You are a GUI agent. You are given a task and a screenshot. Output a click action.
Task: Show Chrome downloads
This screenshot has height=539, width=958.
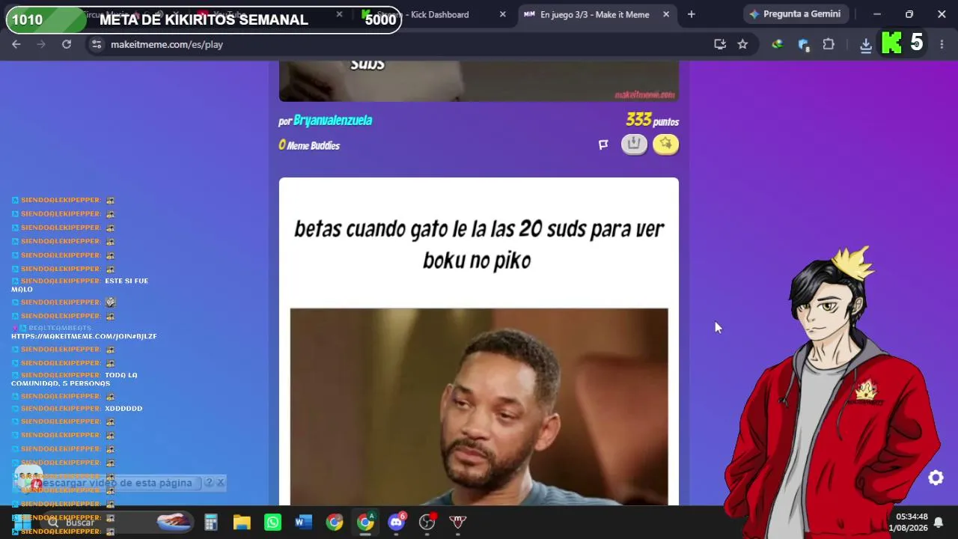click(866, 45)
